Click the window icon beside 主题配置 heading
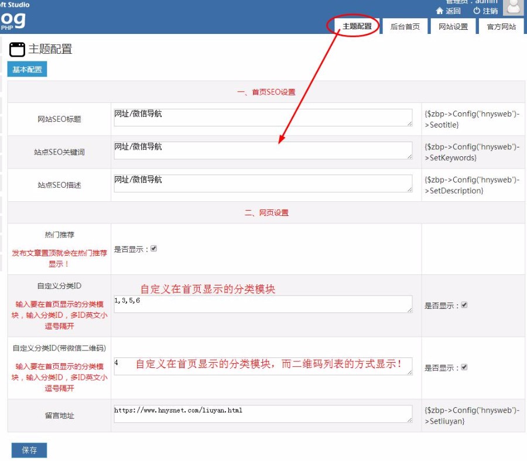527x461 pixels. coord(17,49)
